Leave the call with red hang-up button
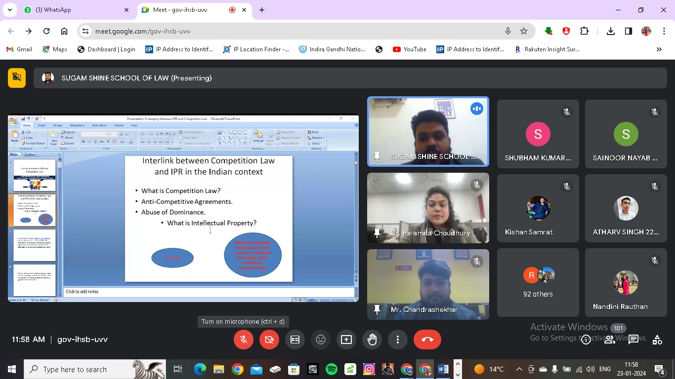The height and width of the screenshot is (379, 675). tap(427, 340)
